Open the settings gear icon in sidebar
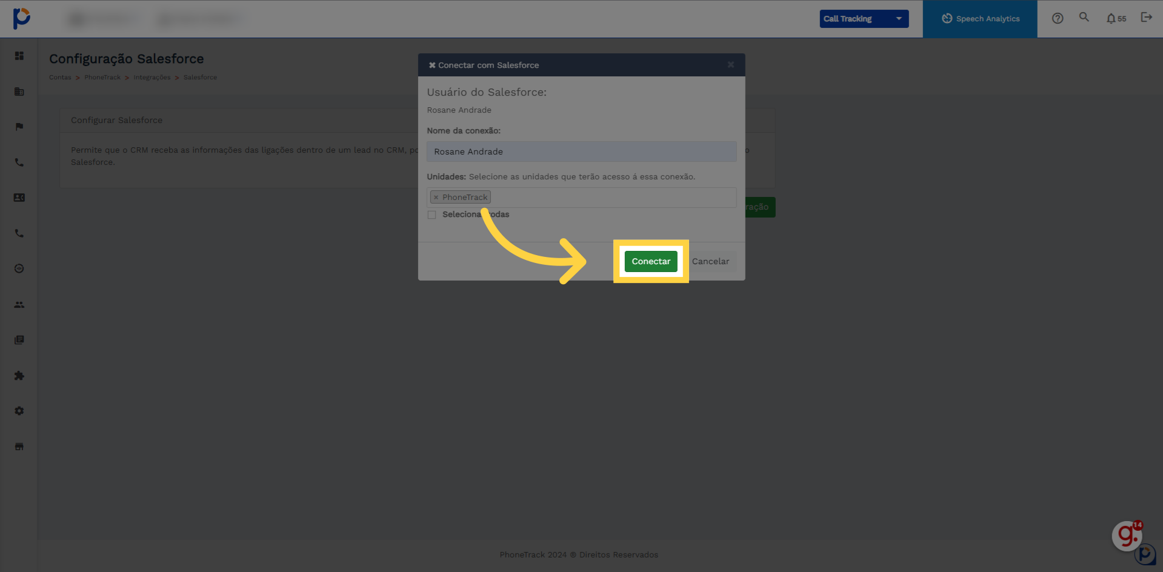The height and width of the screenshot is (572, 1163). tap(19, 411)
